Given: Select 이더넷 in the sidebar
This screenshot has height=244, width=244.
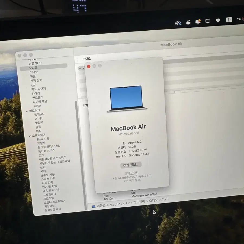Looking at the screenshot, I should [34, 72].
